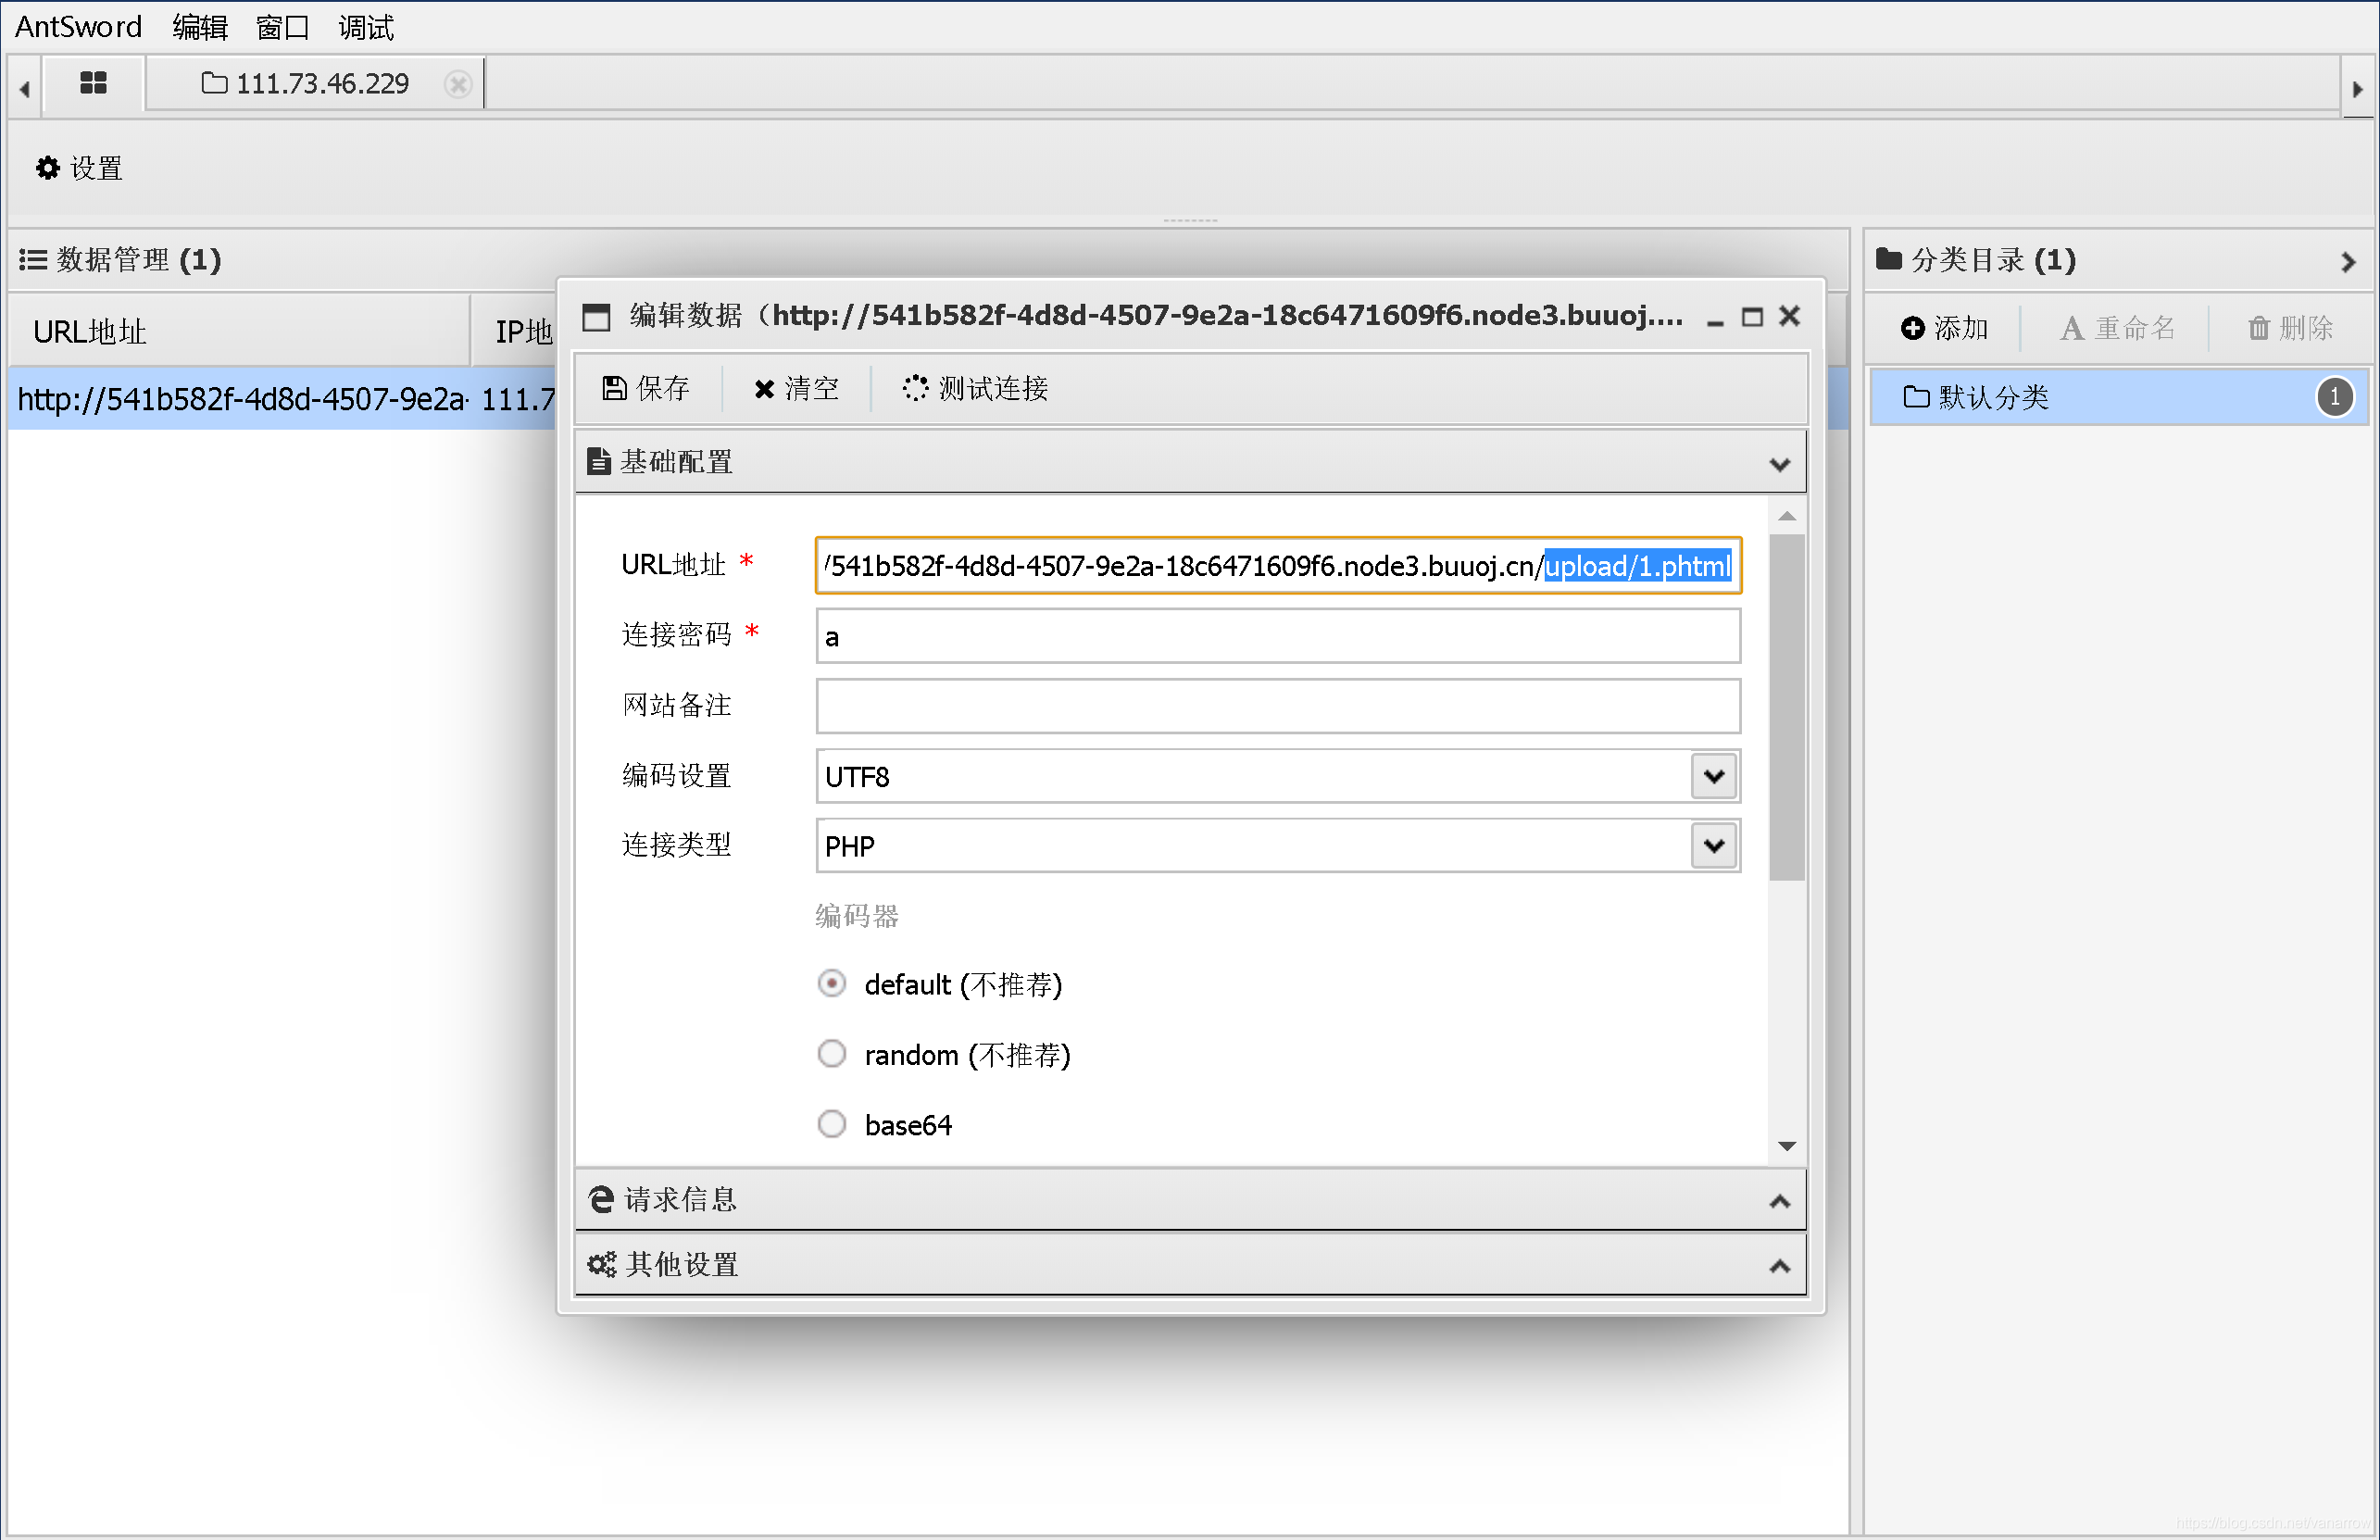Click the 设置 gear button
2380x1540 pixels.
79,168
